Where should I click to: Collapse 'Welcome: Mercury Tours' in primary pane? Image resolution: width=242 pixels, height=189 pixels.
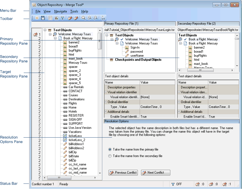coord(112,39)
